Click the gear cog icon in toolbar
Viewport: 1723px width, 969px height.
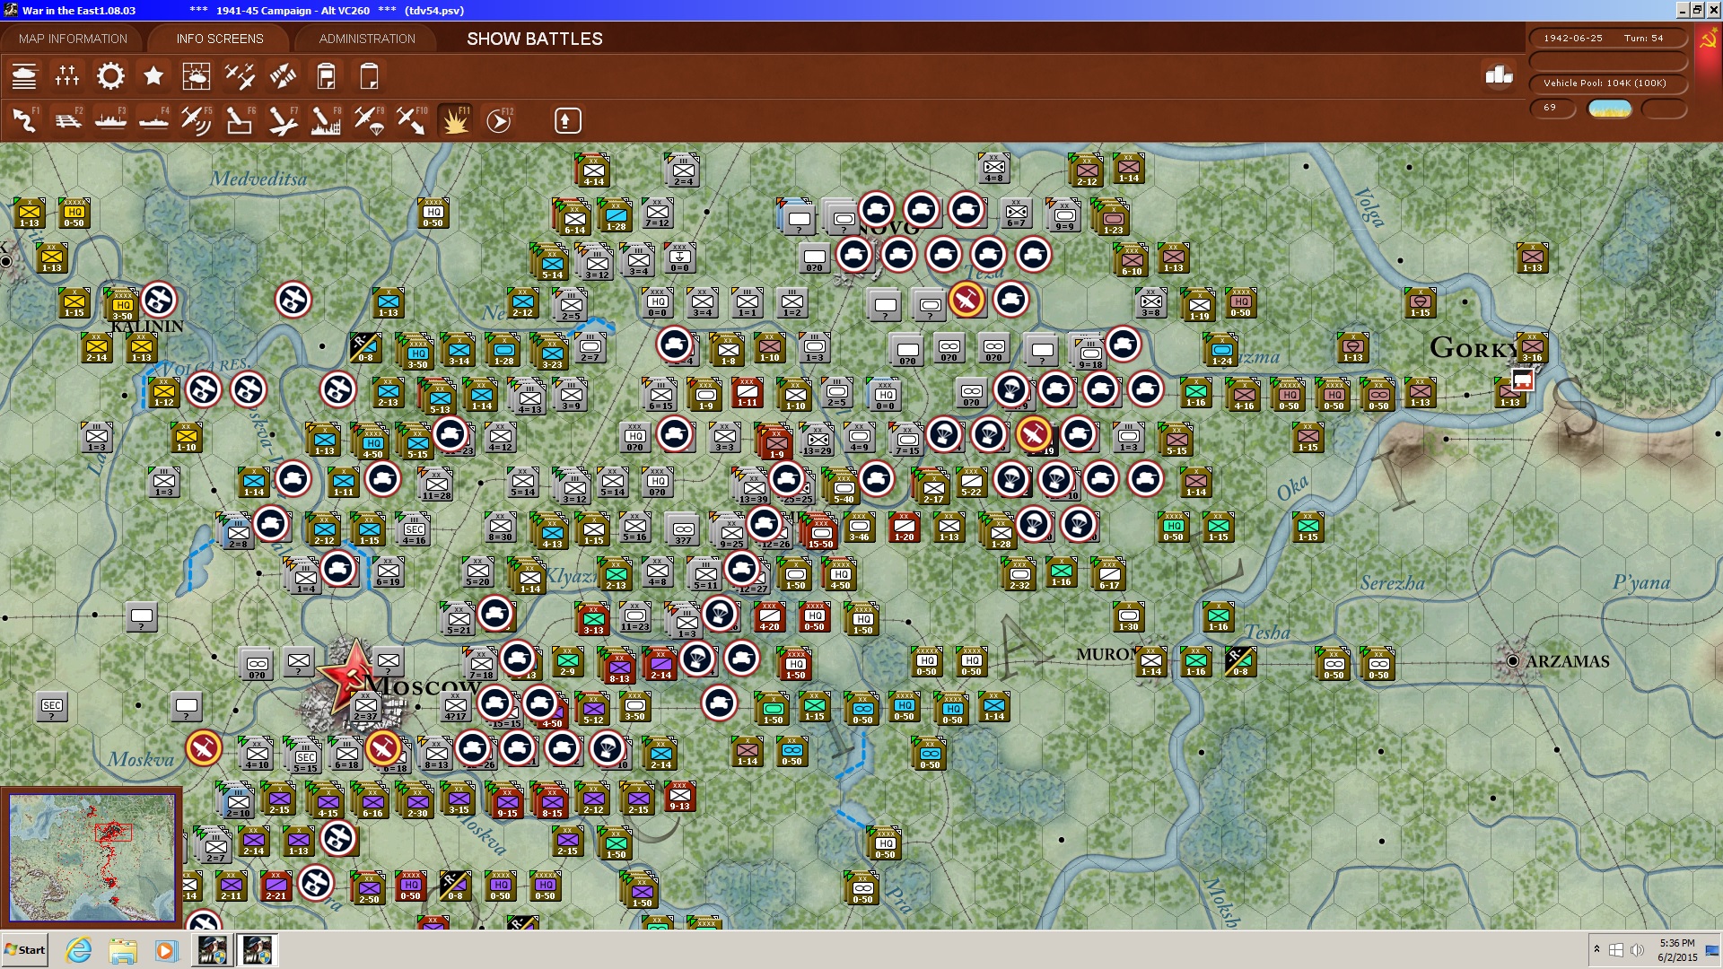coord(110,76)
